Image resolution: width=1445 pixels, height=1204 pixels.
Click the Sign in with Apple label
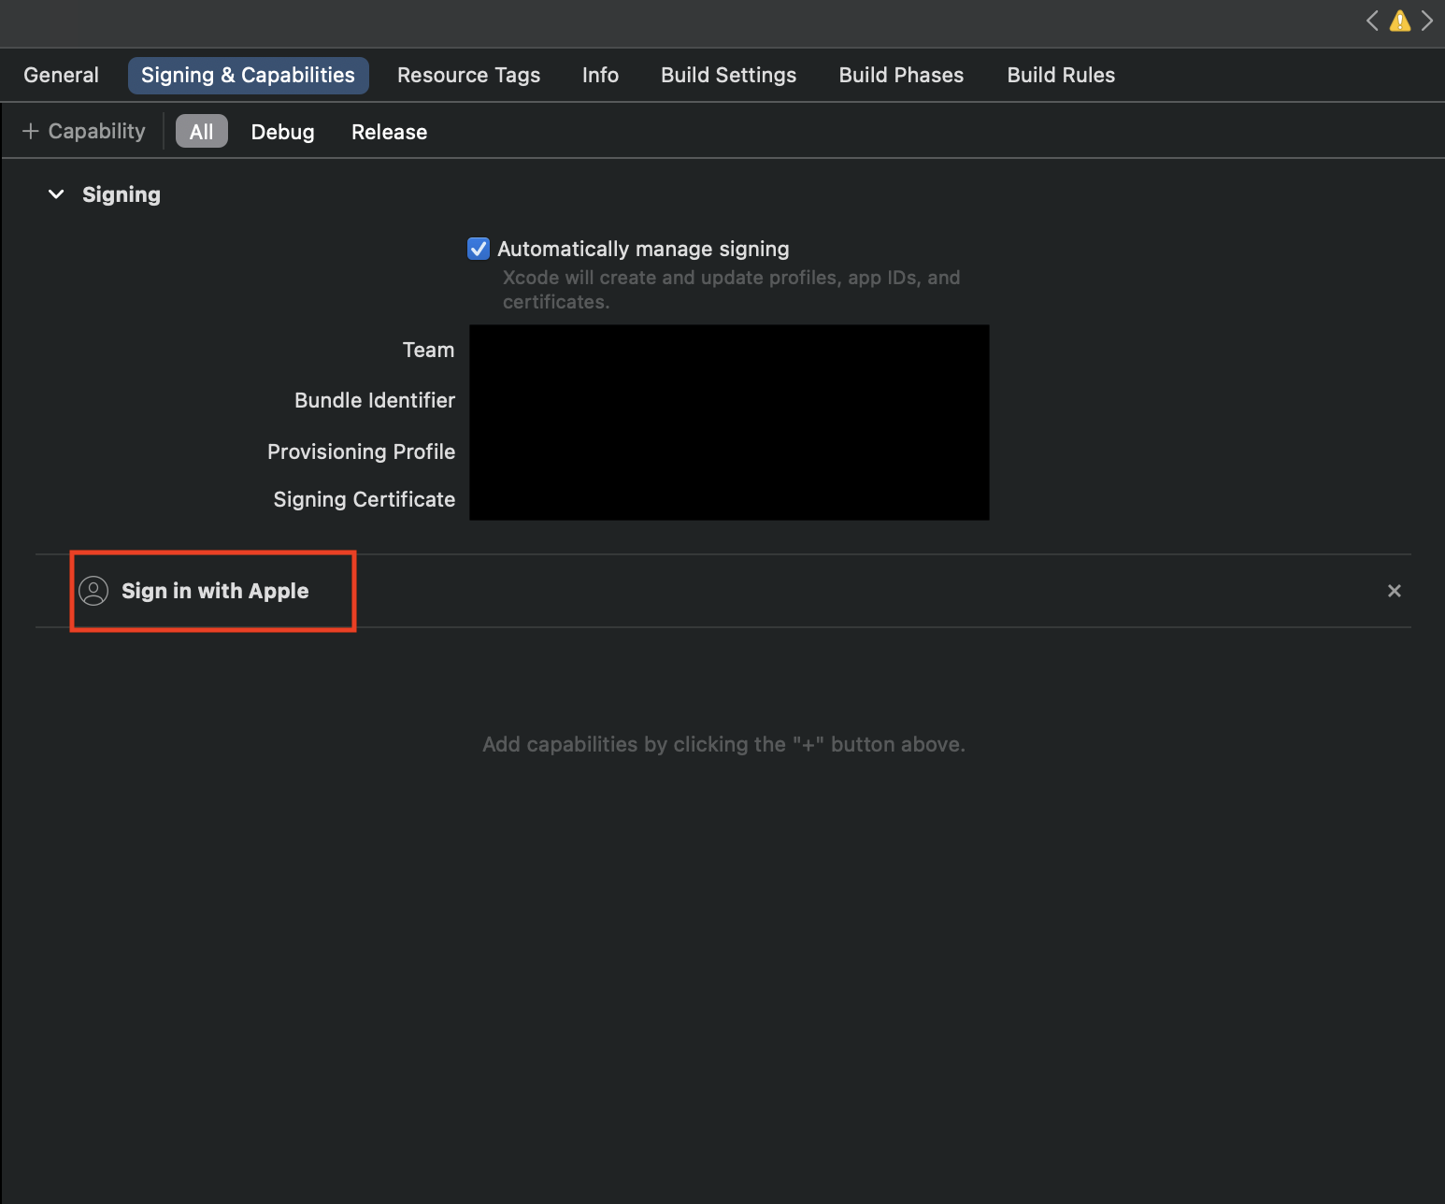click(x=215, y=591)
